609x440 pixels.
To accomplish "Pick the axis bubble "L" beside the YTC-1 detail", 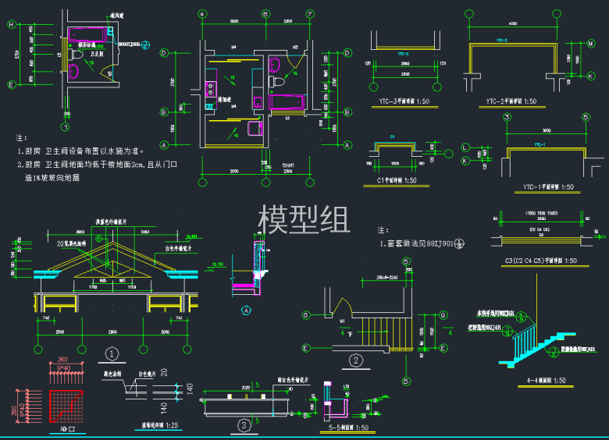I will pos(465,147).
